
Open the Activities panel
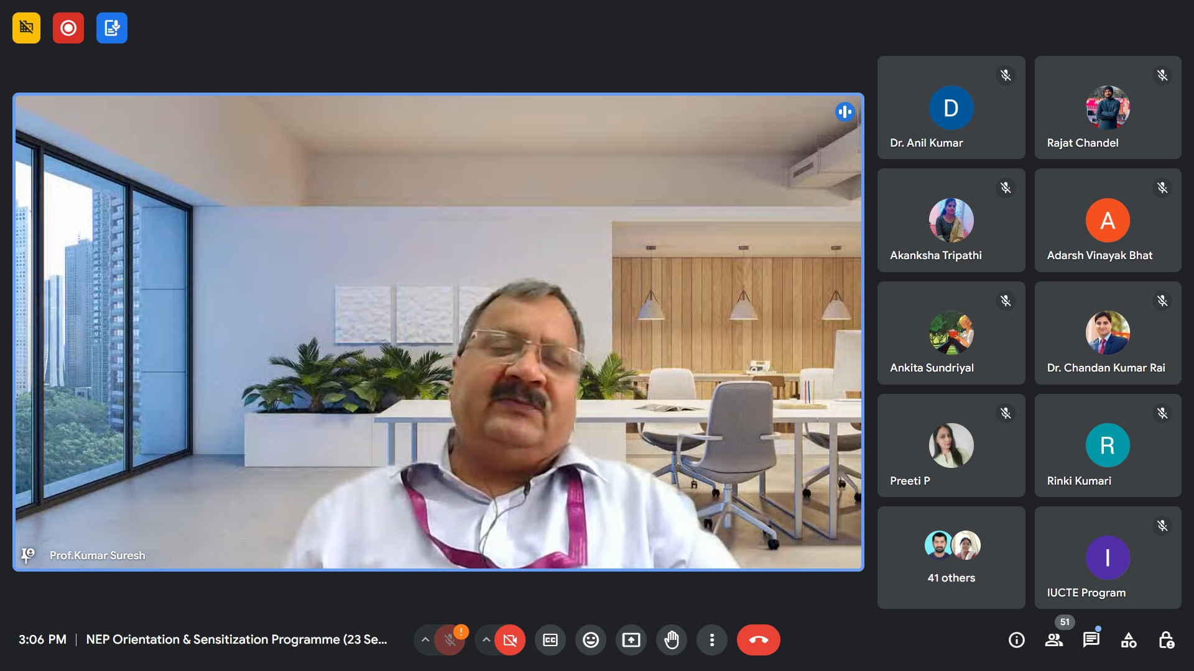tap(1129, 640)
